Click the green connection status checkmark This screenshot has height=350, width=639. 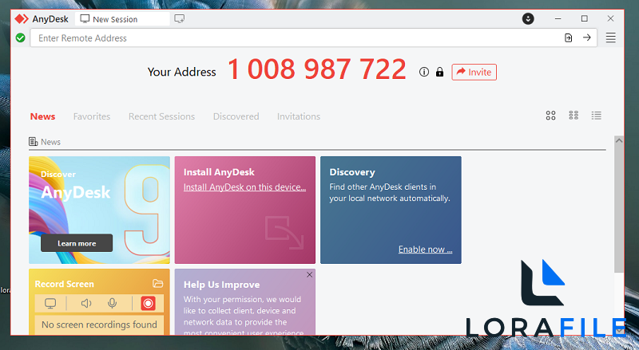[x=21, y=37]
